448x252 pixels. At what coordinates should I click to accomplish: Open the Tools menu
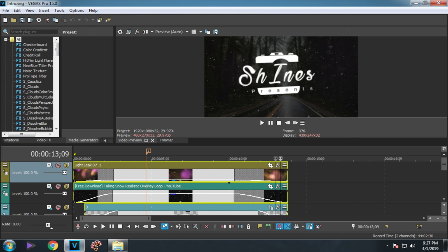click(59, 10)
